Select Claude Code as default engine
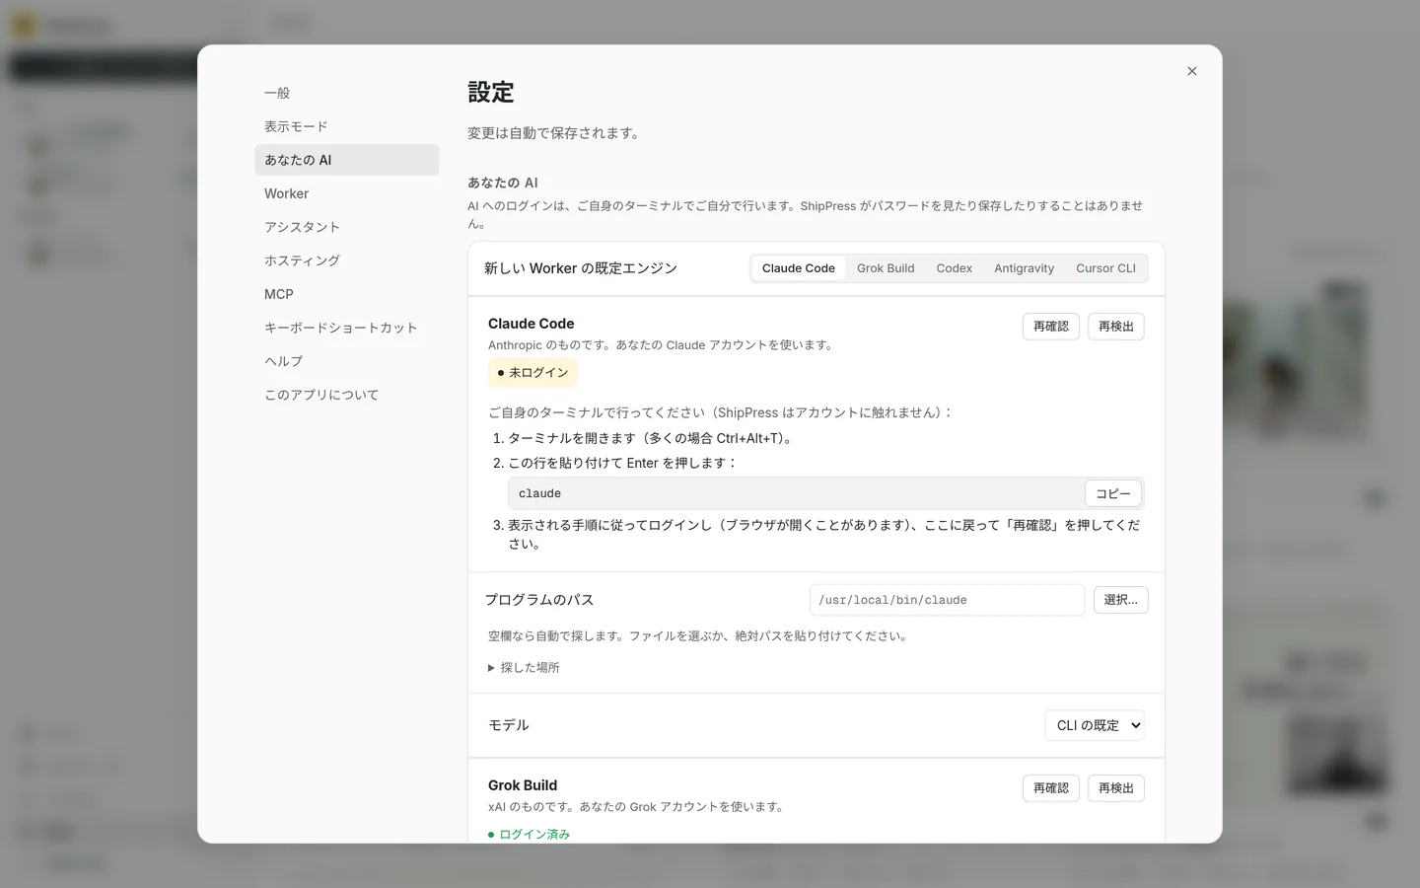This screenshot has height=888, width=1420. tap(799, 268)
